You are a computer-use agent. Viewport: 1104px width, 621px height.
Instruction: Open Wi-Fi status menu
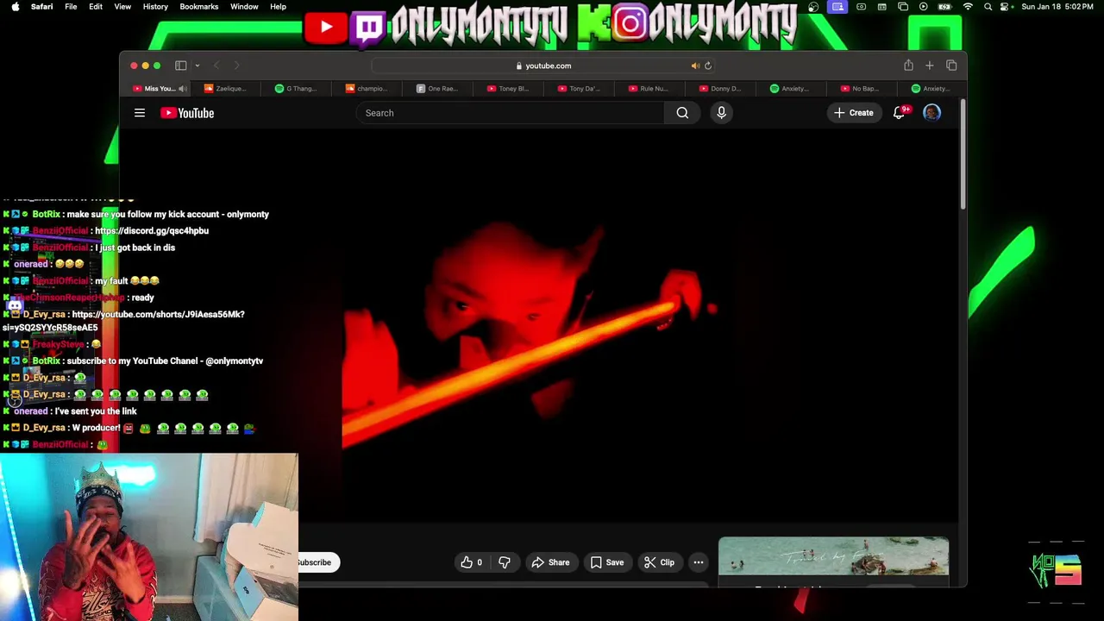pos(968,7)
